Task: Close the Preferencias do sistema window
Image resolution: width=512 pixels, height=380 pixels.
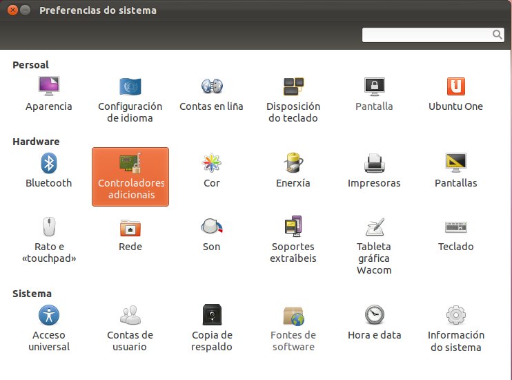Action: point(12,10)
